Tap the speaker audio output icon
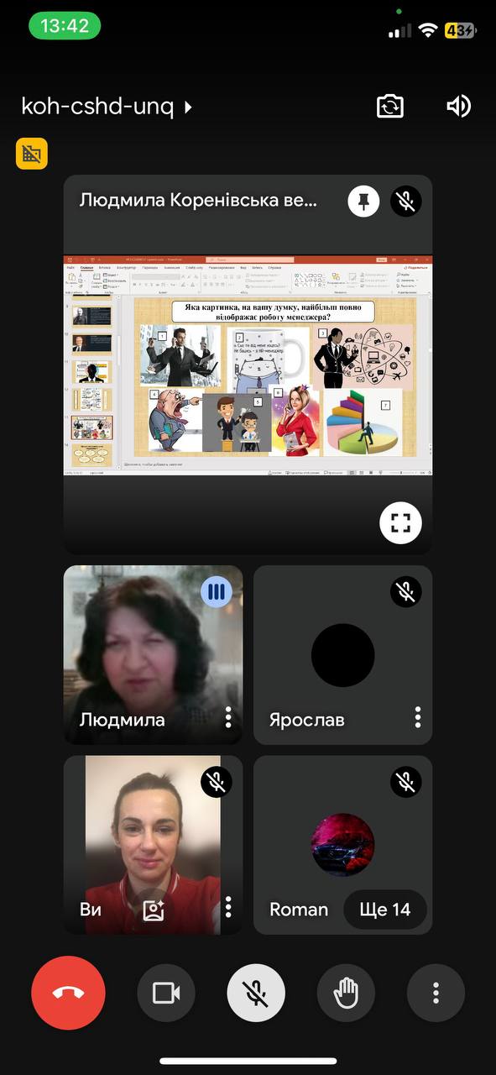This screenshot has height=1075, width=496. tap(459, 106)
